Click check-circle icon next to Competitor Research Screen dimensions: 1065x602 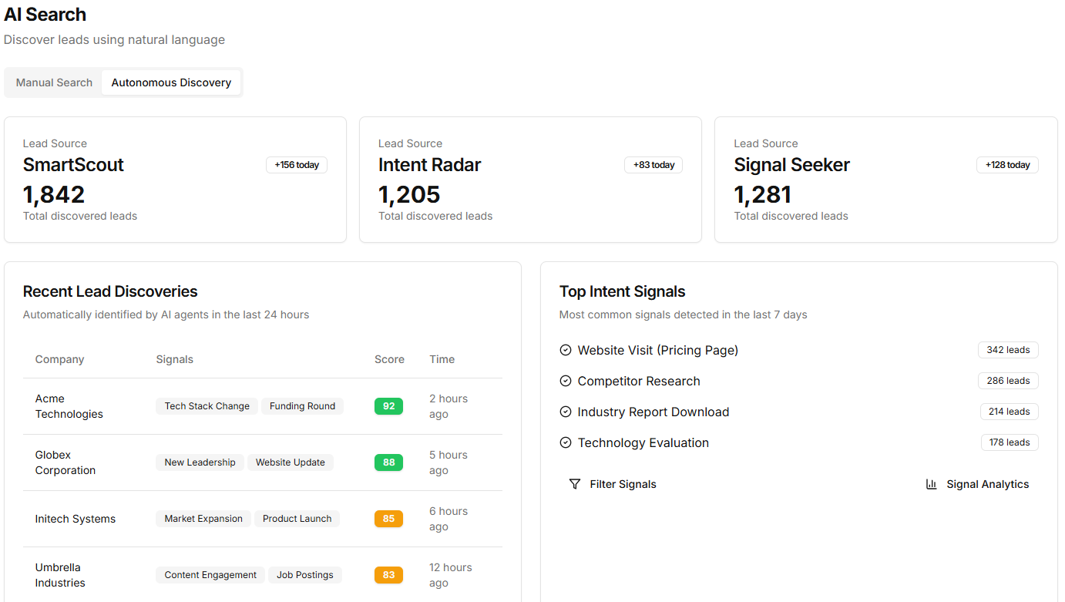point(566,381)
